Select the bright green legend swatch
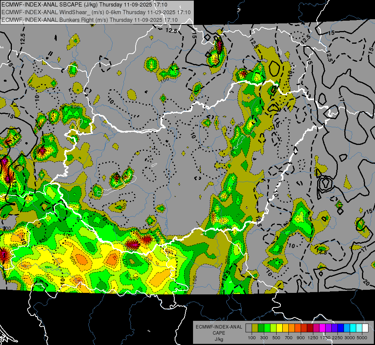 click(267, 328)
